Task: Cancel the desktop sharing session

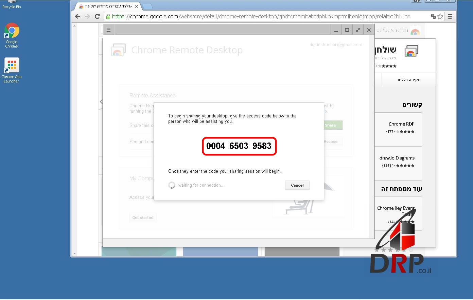Action: 297,185
